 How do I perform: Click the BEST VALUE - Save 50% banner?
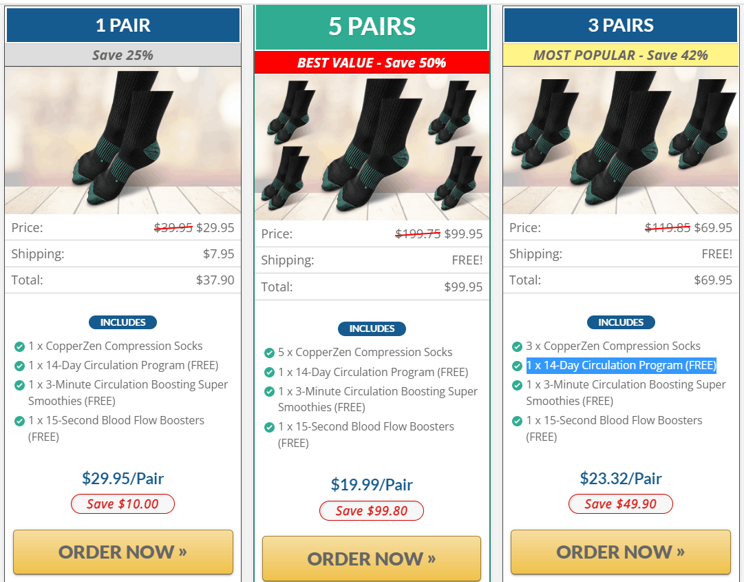[x=372, y=61]
